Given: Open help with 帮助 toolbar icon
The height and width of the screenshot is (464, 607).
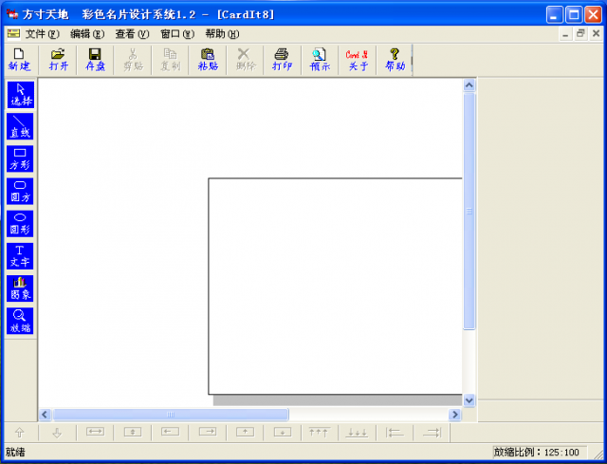Looking at the screenshot, I should pos(395,60).
